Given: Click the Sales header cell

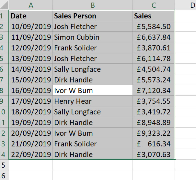Looking at the screenshot, I should click(154, 16).
